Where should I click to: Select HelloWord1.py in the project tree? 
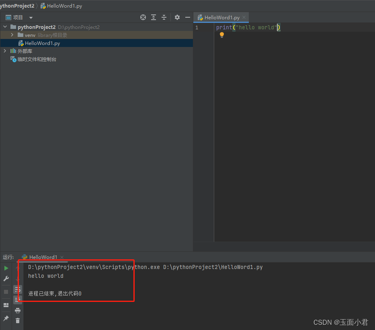[96, 43]
